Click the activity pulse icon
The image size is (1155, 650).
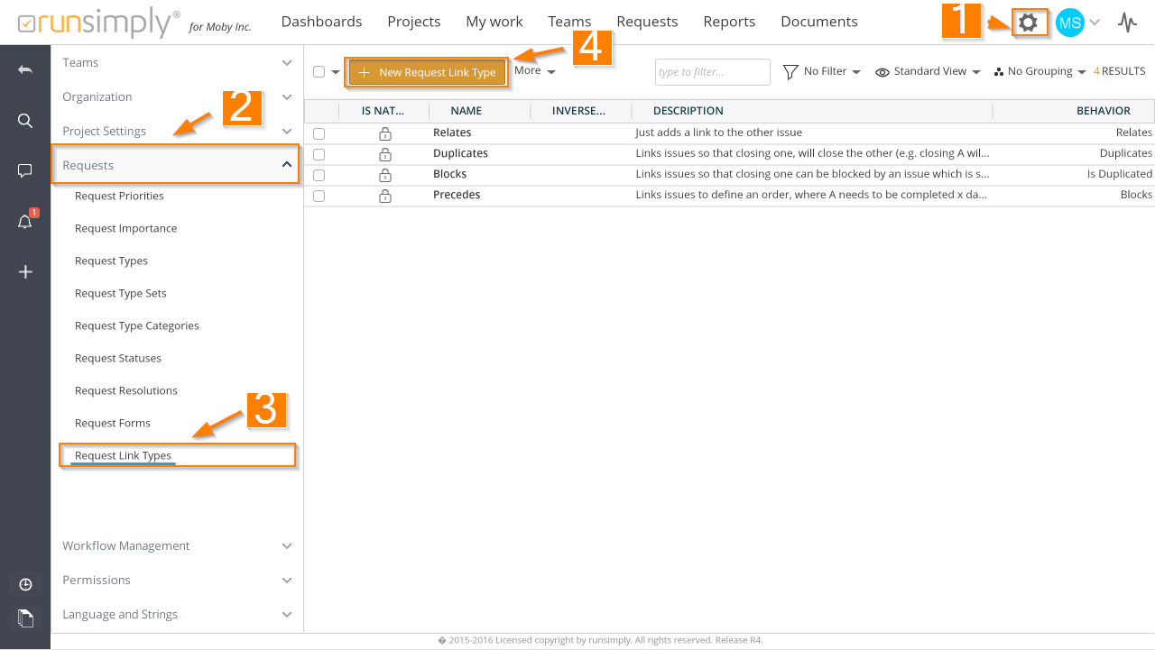[x=1127, y=23]
